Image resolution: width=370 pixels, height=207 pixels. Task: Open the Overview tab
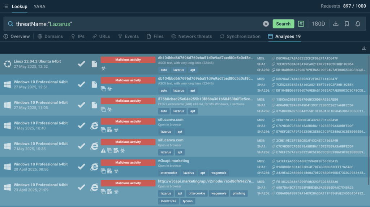[17, 36]
